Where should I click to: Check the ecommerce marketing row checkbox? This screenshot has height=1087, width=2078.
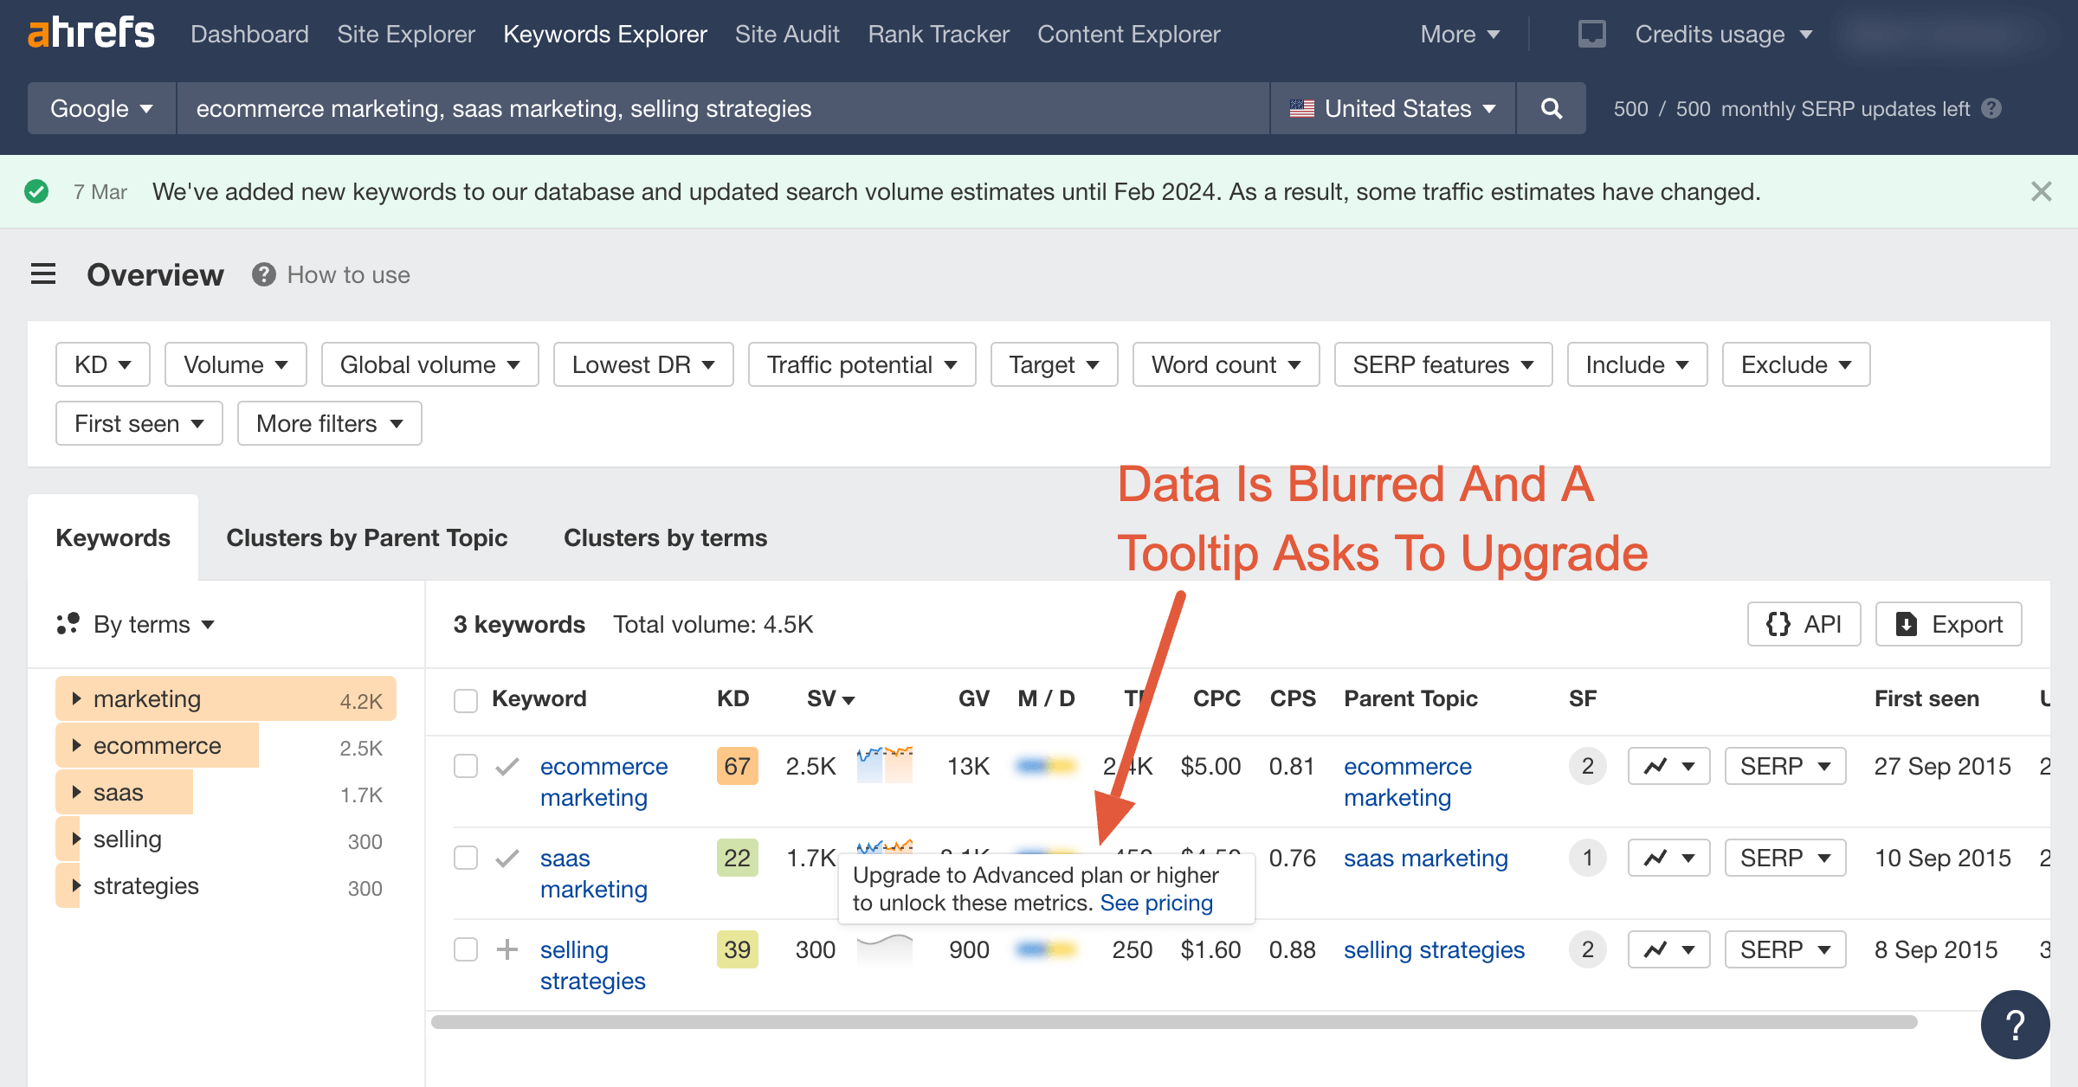pyautogui.click(x=466, y=766)
